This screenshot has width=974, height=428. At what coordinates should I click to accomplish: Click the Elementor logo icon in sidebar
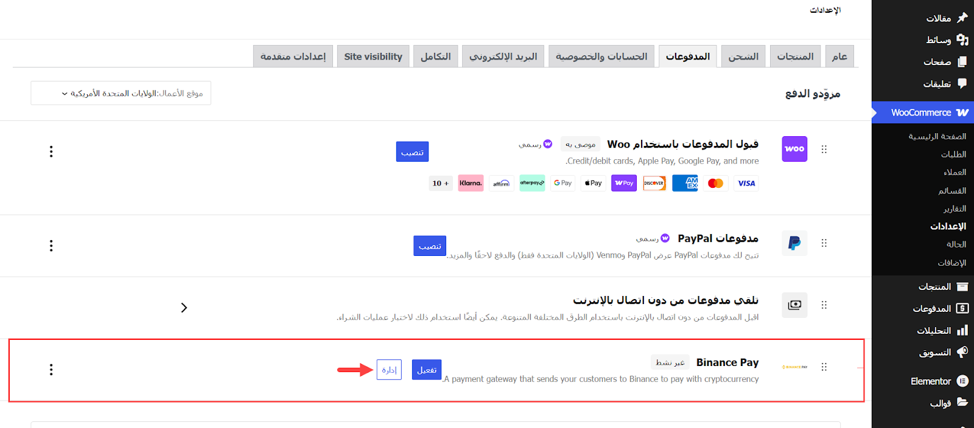pos(962,381)
